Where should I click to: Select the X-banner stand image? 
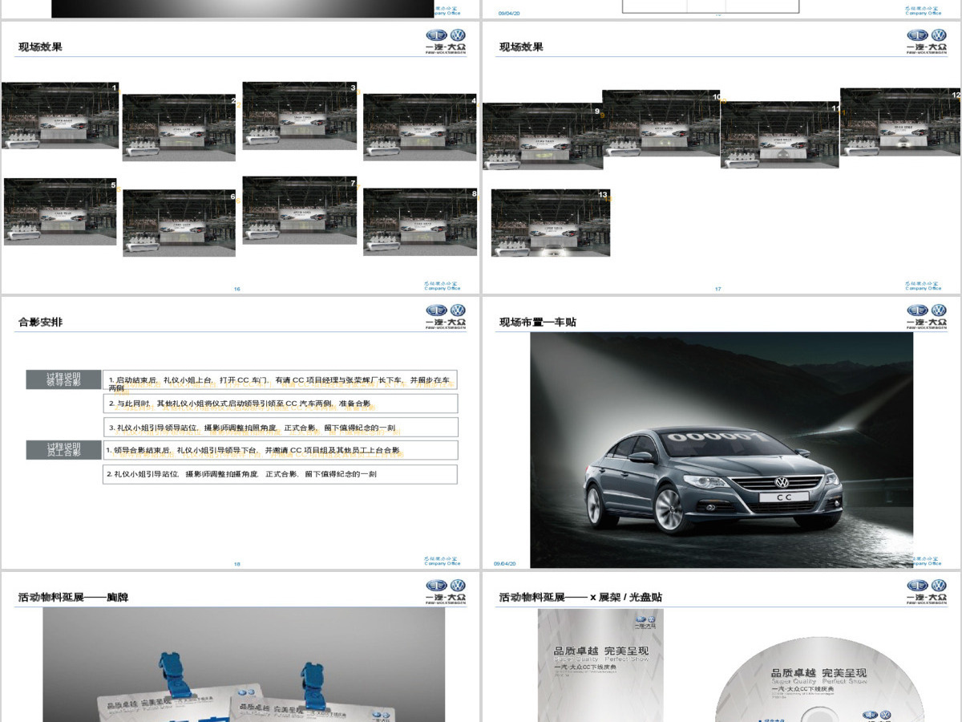click(x=600, y=665)
